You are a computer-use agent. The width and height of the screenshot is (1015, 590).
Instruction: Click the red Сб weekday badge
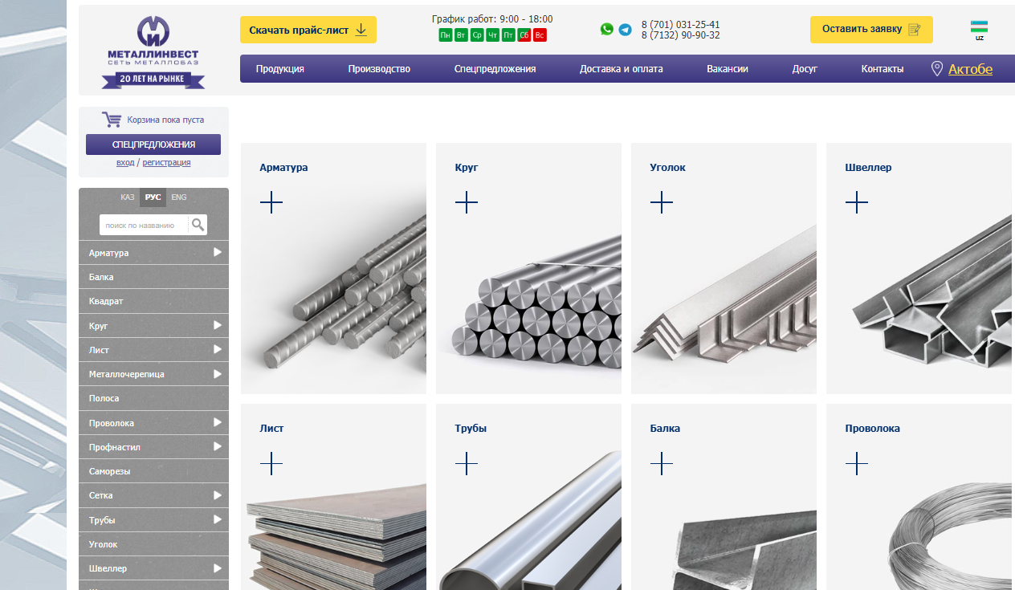click(x=524, y=35)
